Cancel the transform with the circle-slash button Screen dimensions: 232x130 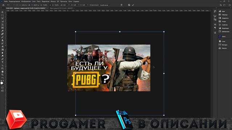[x=129, y=5]
